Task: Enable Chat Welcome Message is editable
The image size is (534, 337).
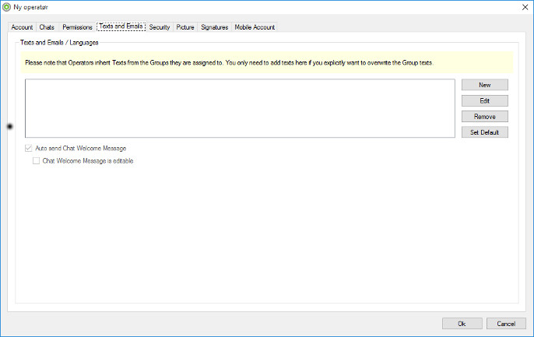Action: [x=36, y=160]
